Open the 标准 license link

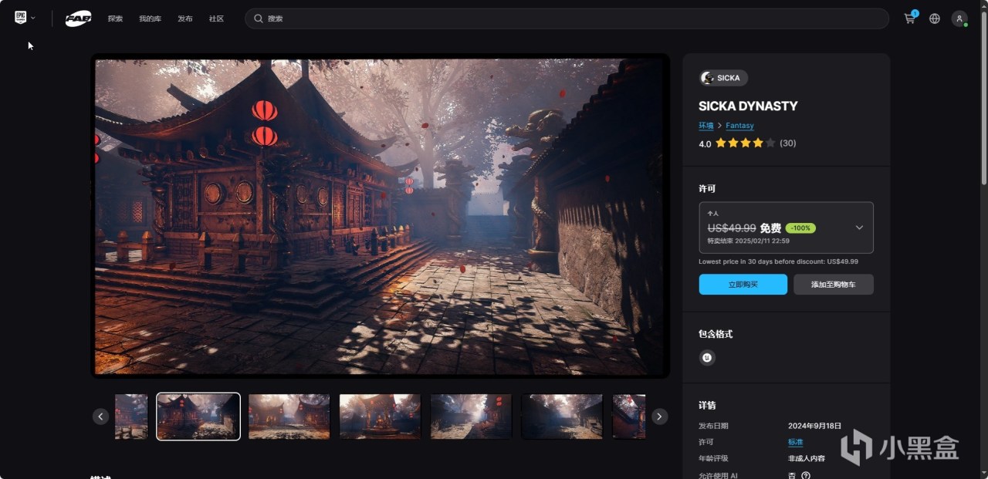point(795,442)
